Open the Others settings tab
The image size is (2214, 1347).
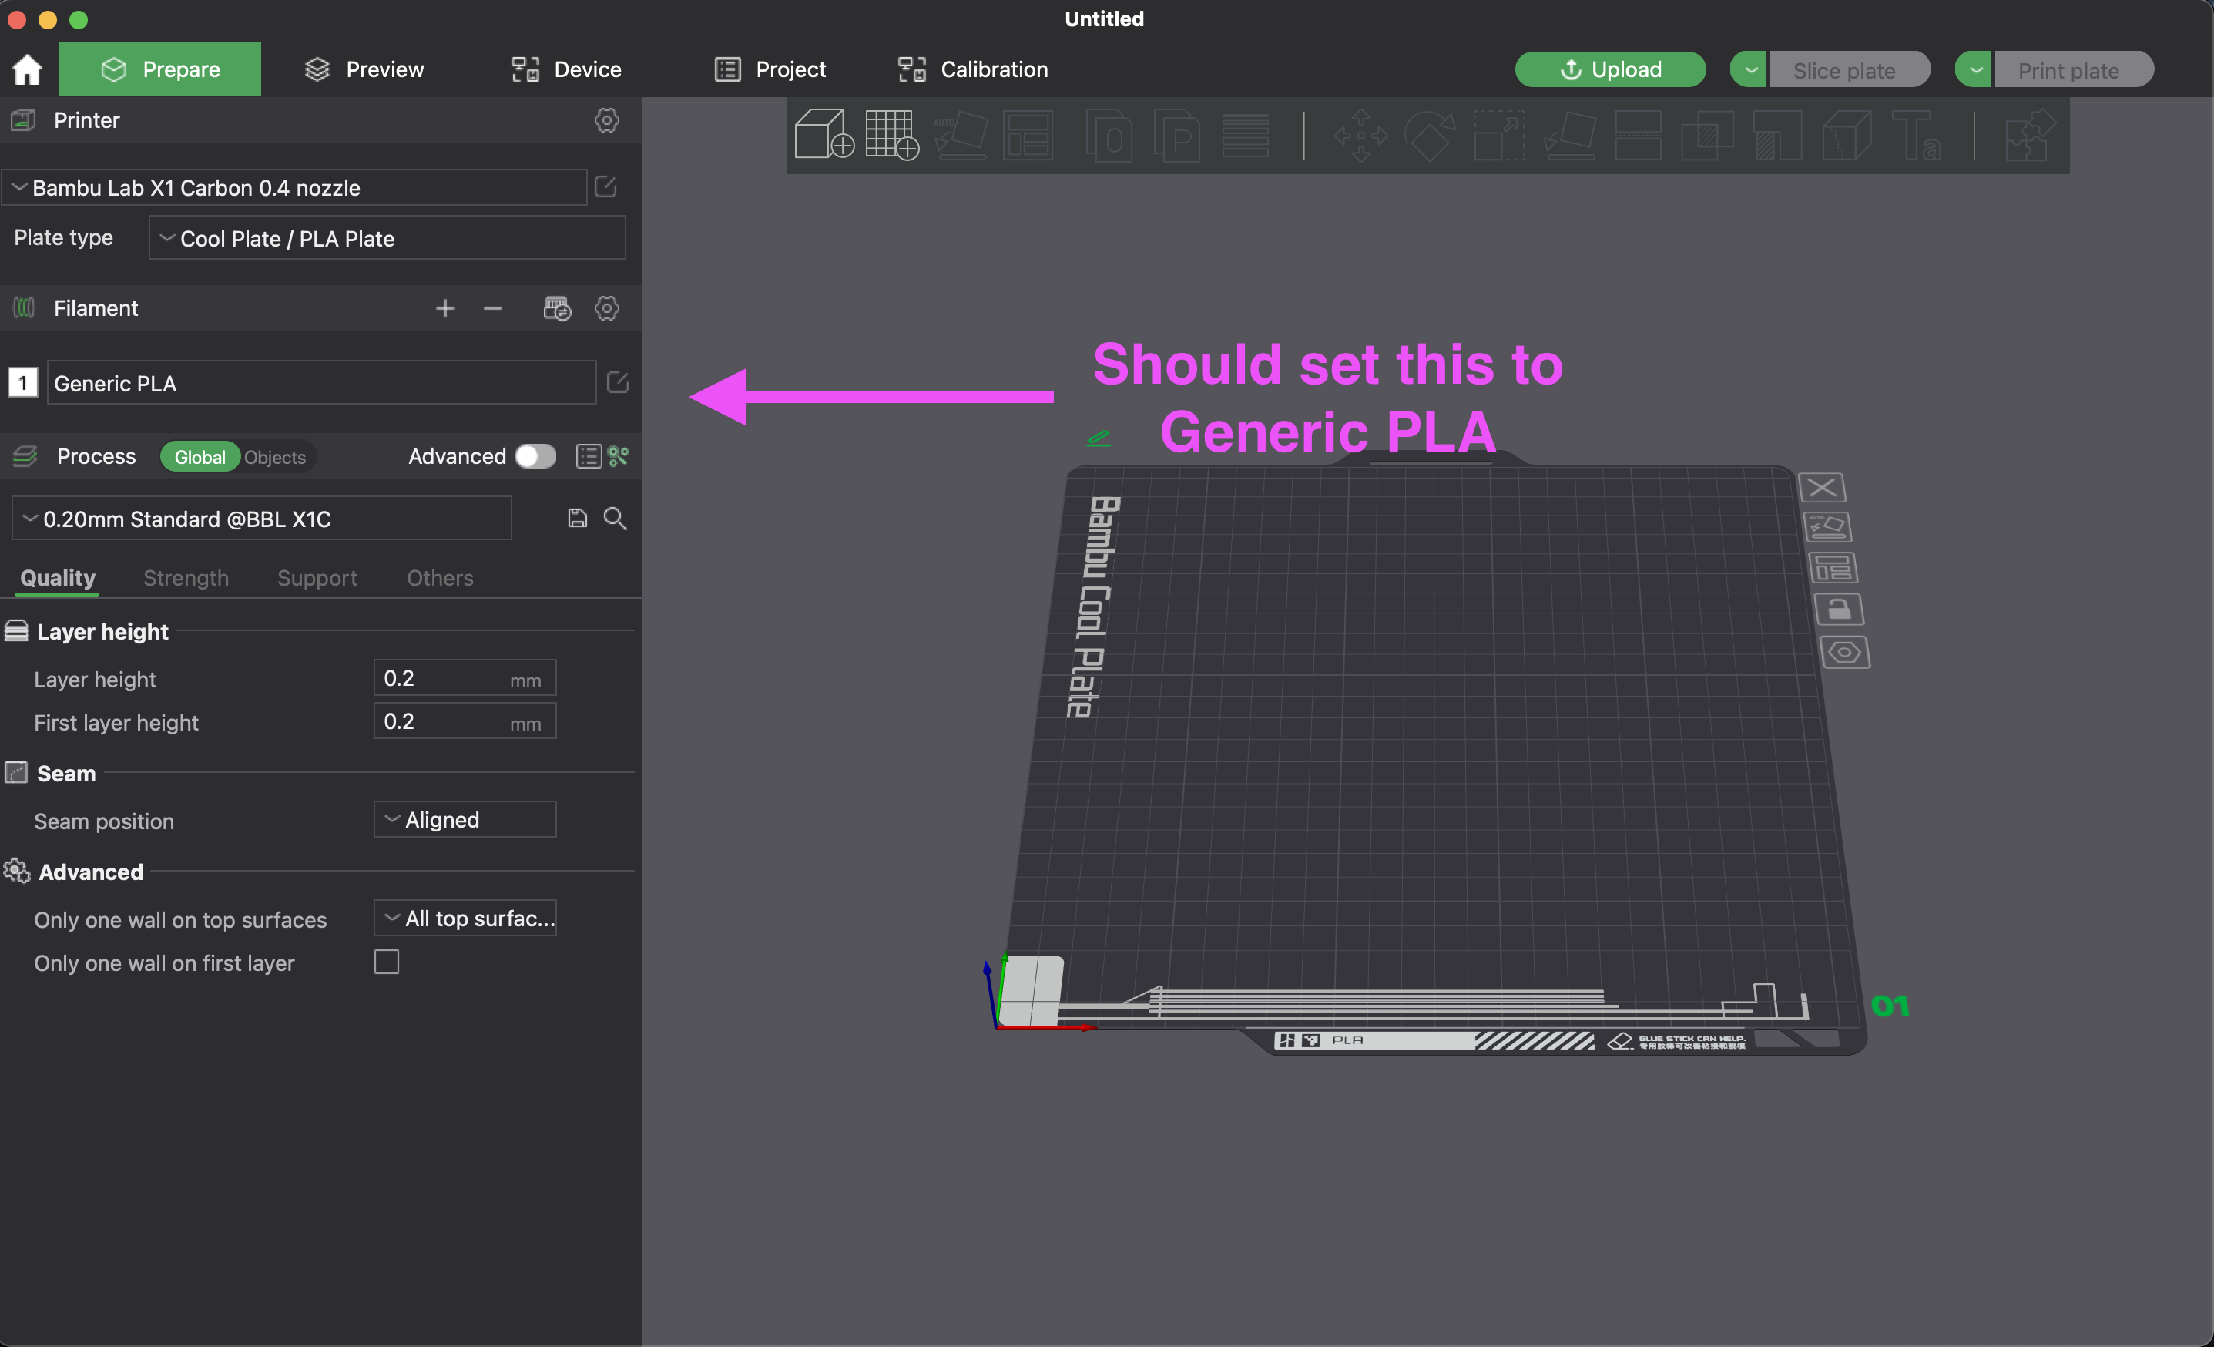point(441,578)
